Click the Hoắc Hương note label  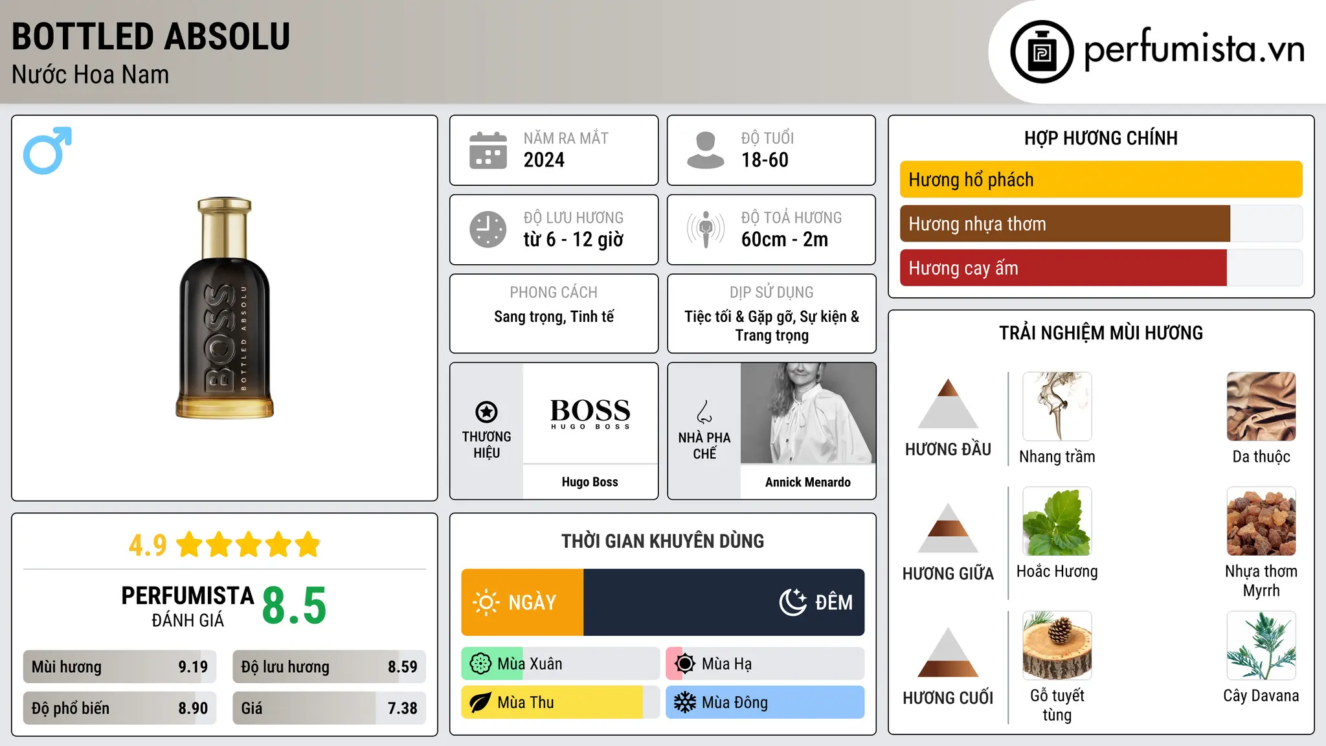[1057, 571]
